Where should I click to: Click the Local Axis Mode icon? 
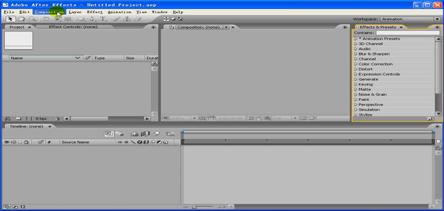tap(166, 19)
